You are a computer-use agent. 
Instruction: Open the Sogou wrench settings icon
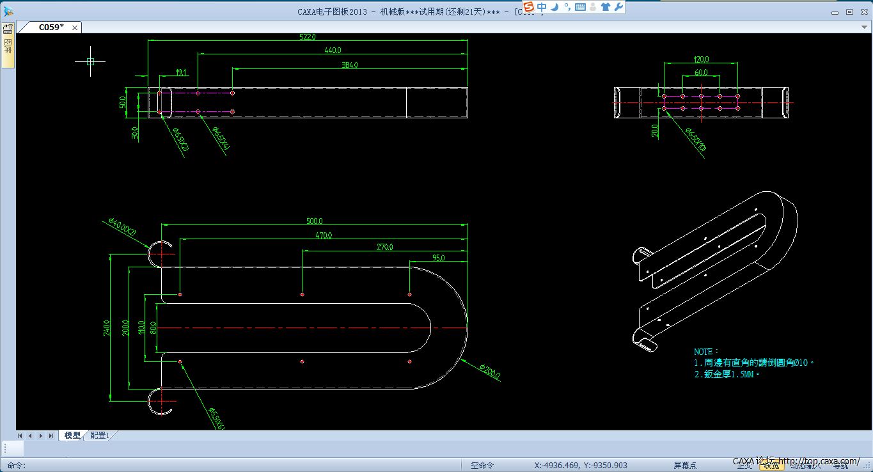(618, 7)
